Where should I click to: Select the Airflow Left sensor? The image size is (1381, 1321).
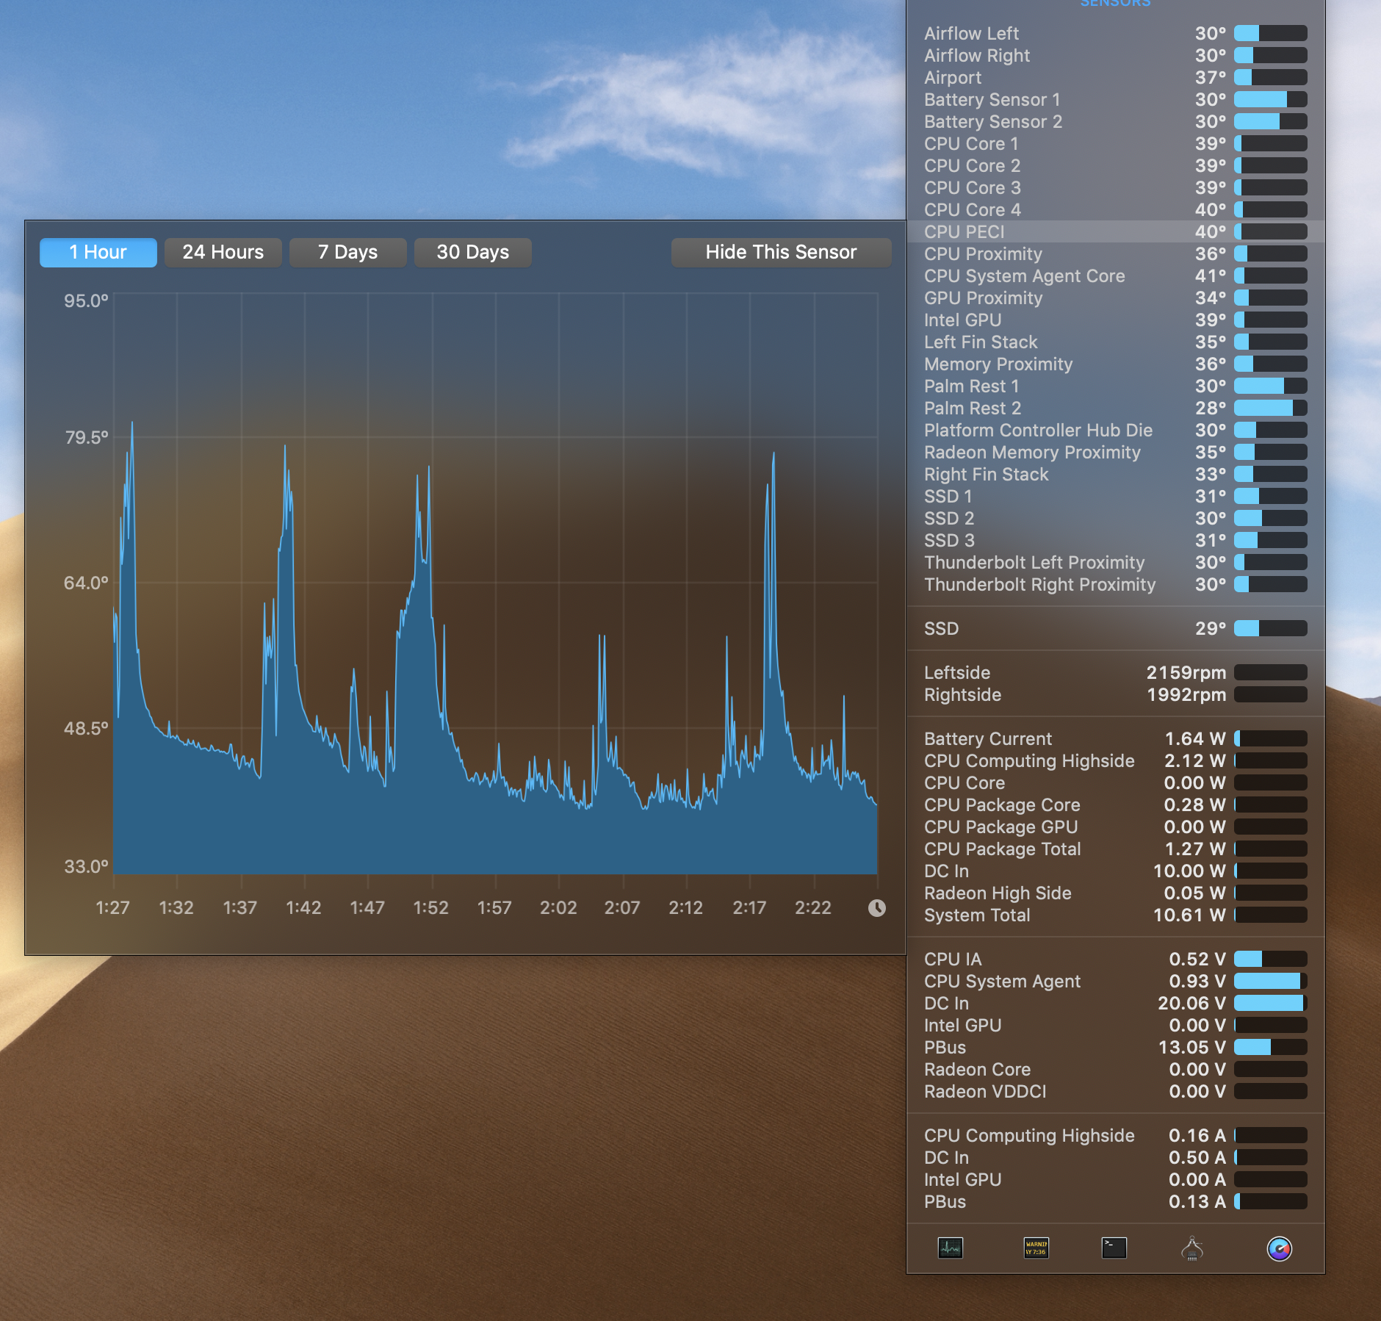pyautogui.click(x=1116, y=33)
